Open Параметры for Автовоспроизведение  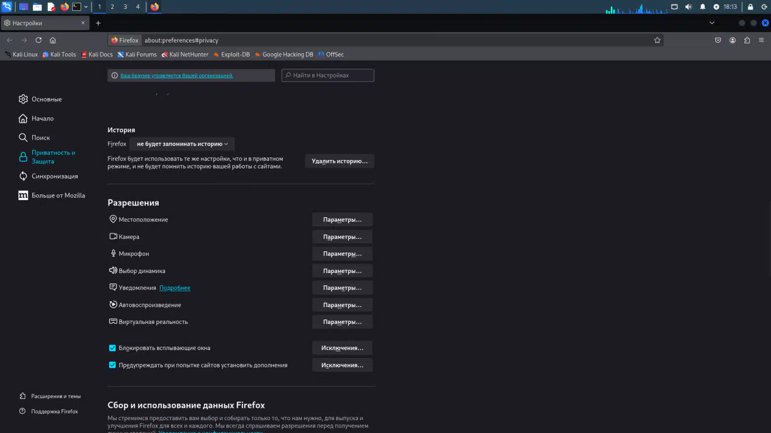tap(342, 305)
